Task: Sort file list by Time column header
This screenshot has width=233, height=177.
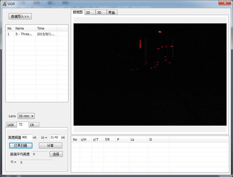Action: click(46, 28)
